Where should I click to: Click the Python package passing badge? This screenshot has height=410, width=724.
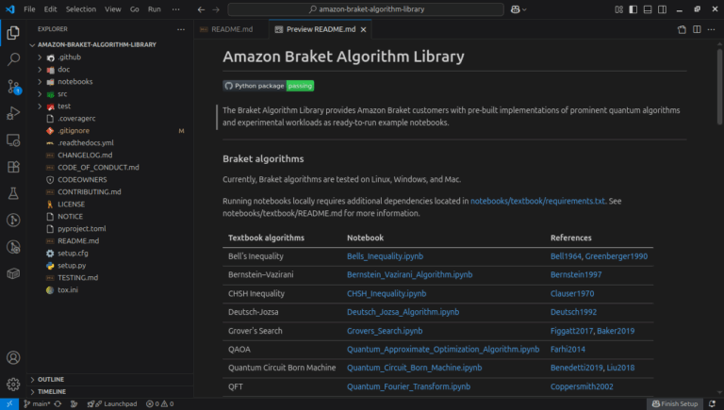point(269,86)
